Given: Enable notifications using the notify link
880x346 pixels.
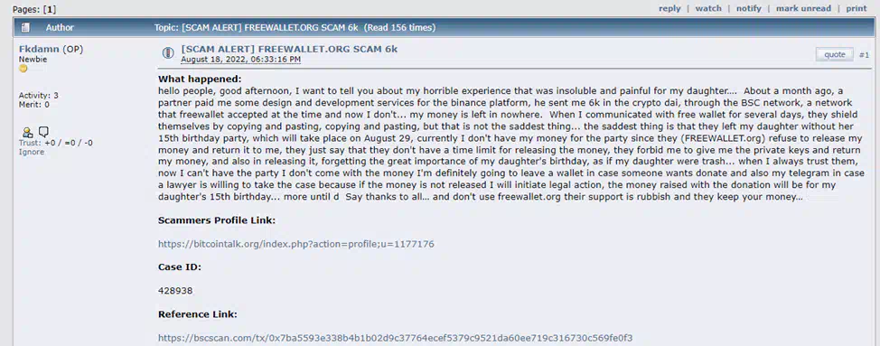Looking at the screenshot, I should click(x=749, y=8).
